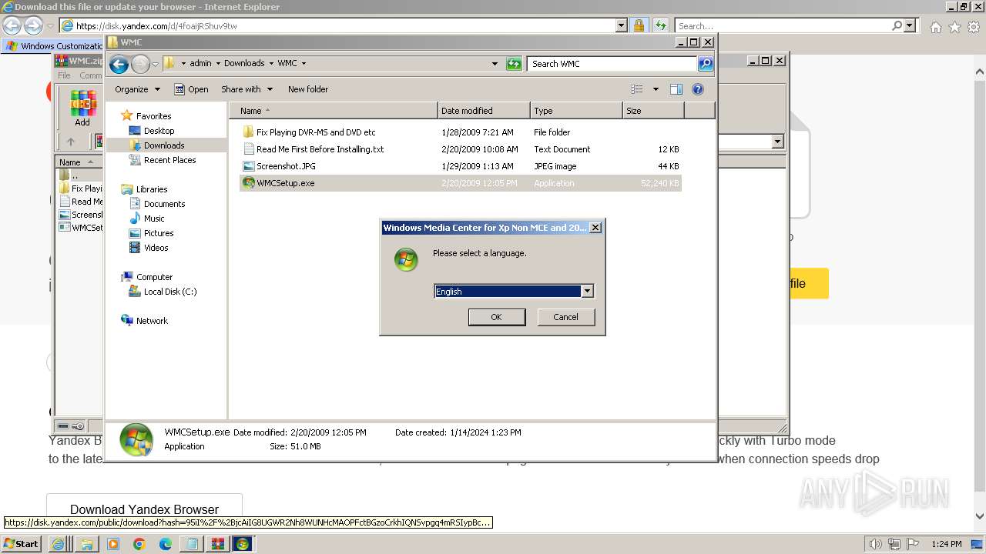Refresh the WMC folder view
The width and height of the screenshot is (986, 554).
514,64
